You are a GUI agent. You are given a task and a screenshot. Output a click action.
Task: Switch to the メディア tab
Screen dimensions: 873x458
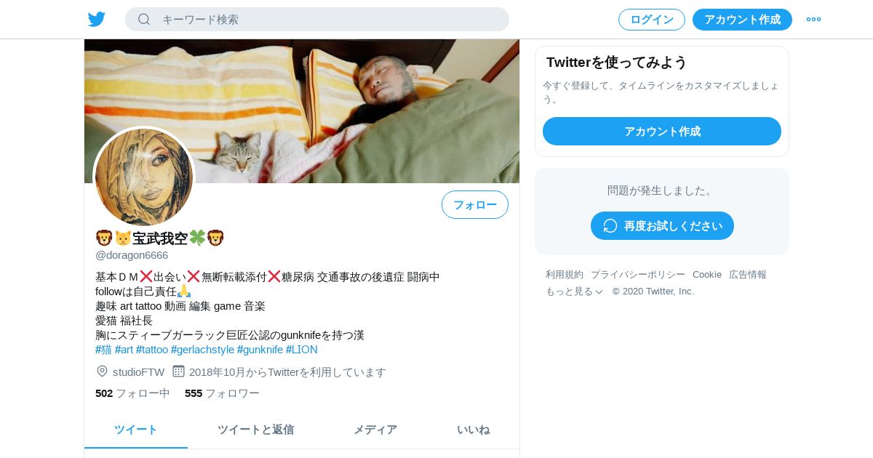point(375,430)
